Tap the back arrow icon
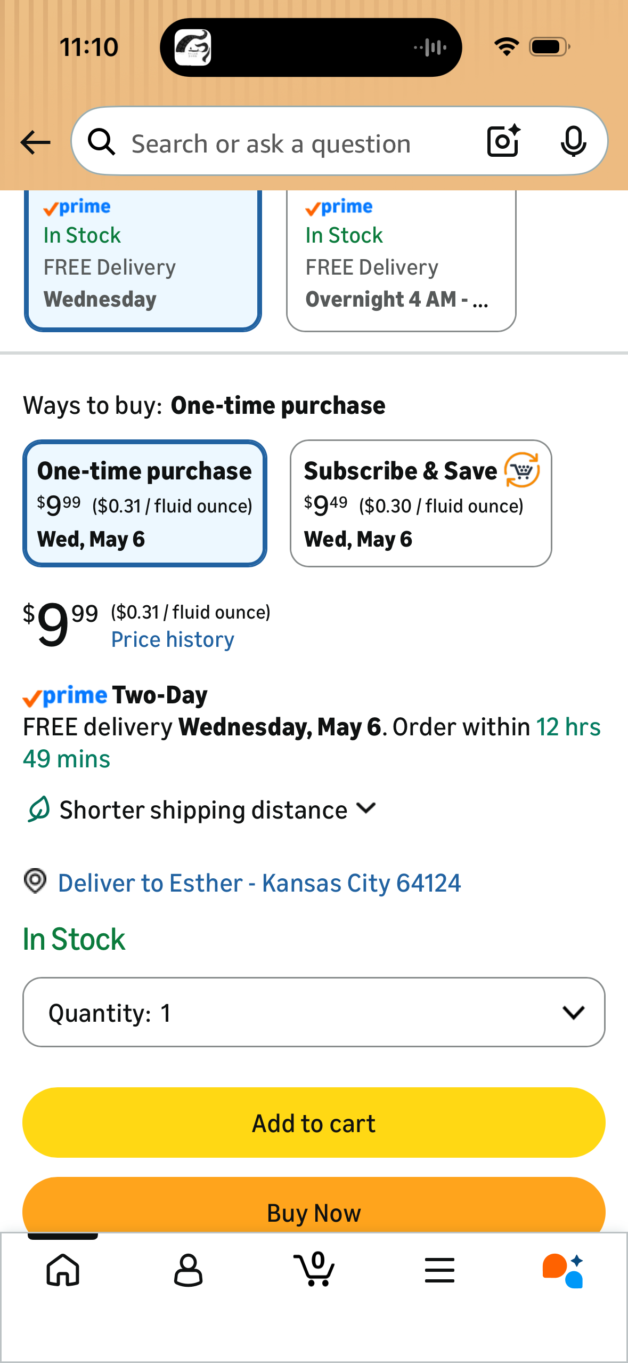This screenshot has height=1363, width=628. tap(35, 142)
